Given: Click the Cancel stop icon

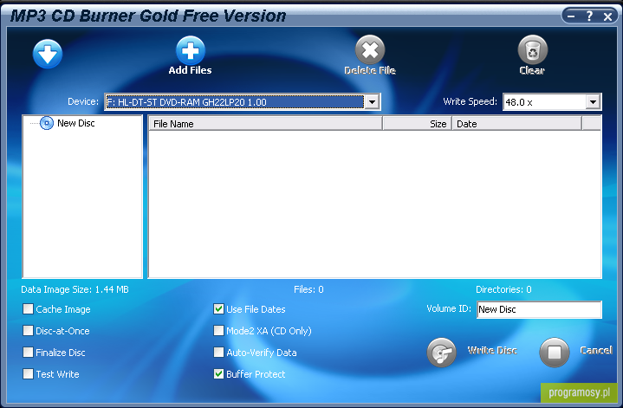Looking at the screenshot, I should pos(555,353).
